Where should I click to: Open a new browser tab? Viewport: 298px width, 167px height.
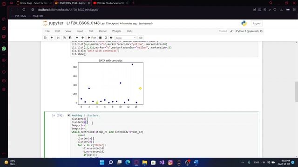(133, 3)
